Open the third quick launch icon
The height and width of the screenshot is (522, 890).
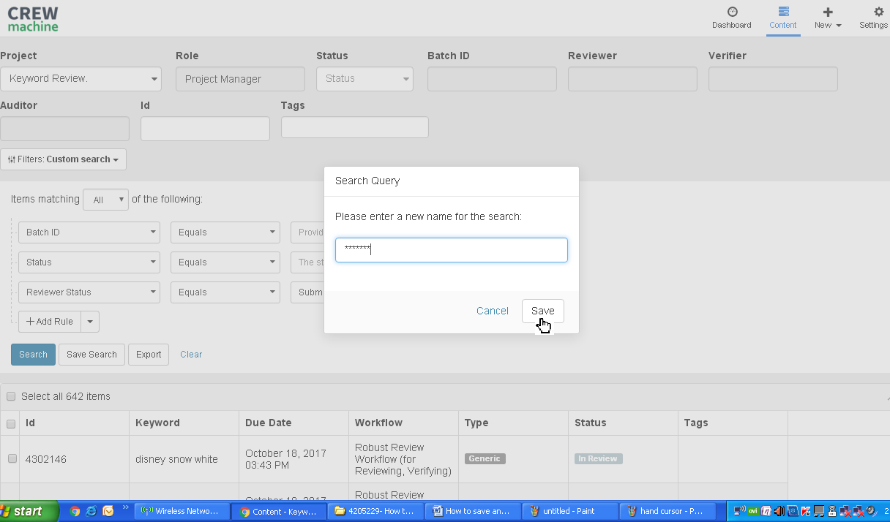coord(108,511)
